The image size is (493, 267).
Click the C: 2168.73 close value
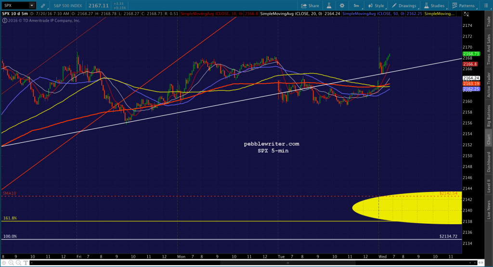click(x=152, y=14)
